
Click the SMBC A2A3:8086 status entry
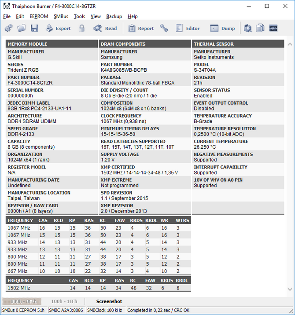(x=66, y=310)
